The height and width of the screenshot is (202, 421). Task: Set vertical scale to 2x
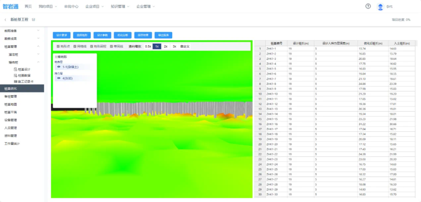(166, 46)
